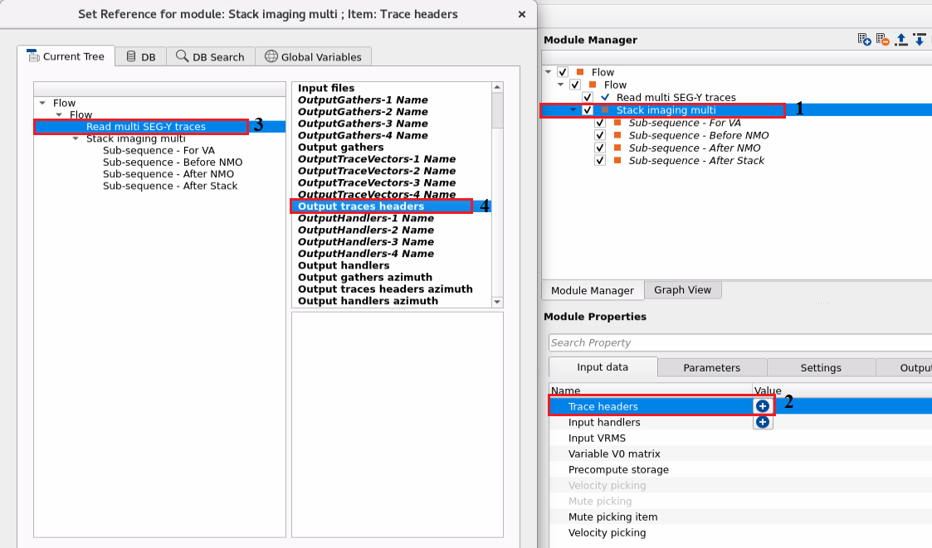Click the blue checkmark status icon of Read multi SEG-Y traces
The height and width of the screenshot is (548, 932).
pyautogui.click(x=605, y=97)
